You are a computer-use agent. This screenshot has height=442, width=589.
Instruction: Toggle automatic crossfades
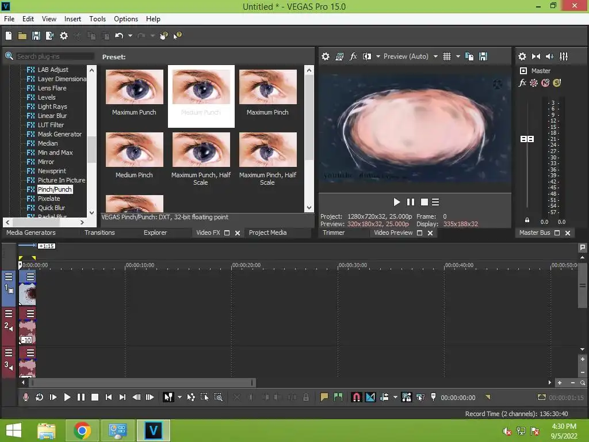[x=370, y=397]
